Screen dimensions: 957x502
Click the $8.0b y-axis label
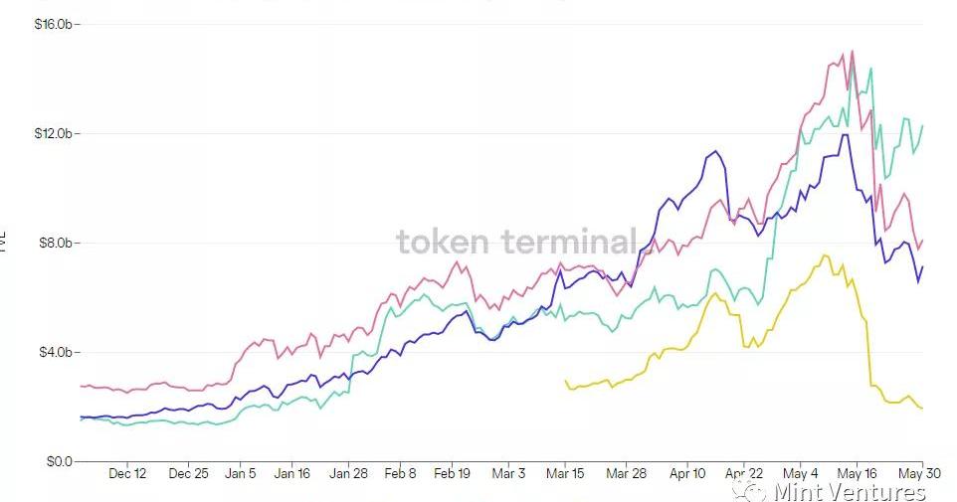(57, 243)
